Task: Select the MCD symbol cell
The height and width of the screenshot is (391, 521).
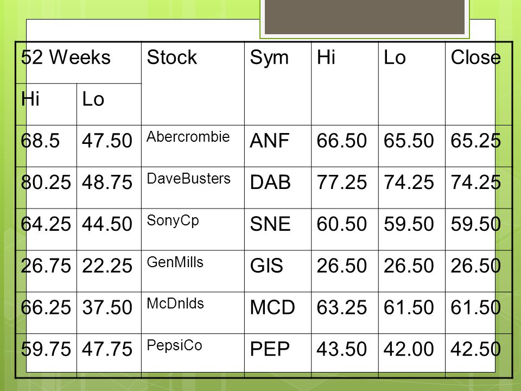Action: click(278, 313)
